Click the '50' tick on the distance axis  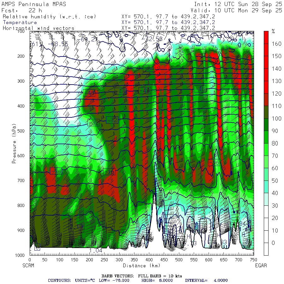[x=45, y=260]
